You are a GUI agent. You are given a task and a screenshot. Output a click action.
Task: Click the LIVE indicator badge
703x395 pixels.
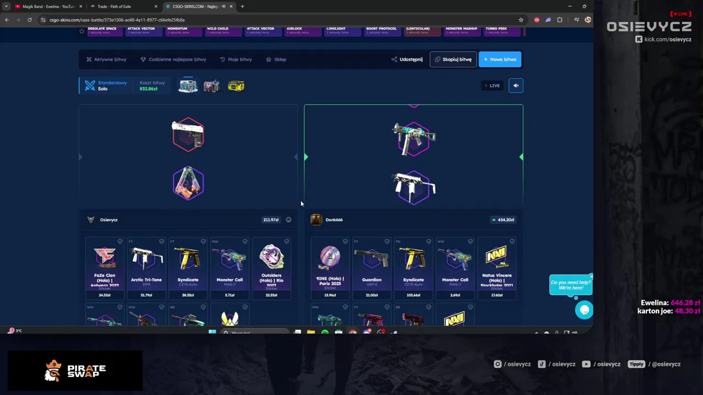[x=492, y=86]
